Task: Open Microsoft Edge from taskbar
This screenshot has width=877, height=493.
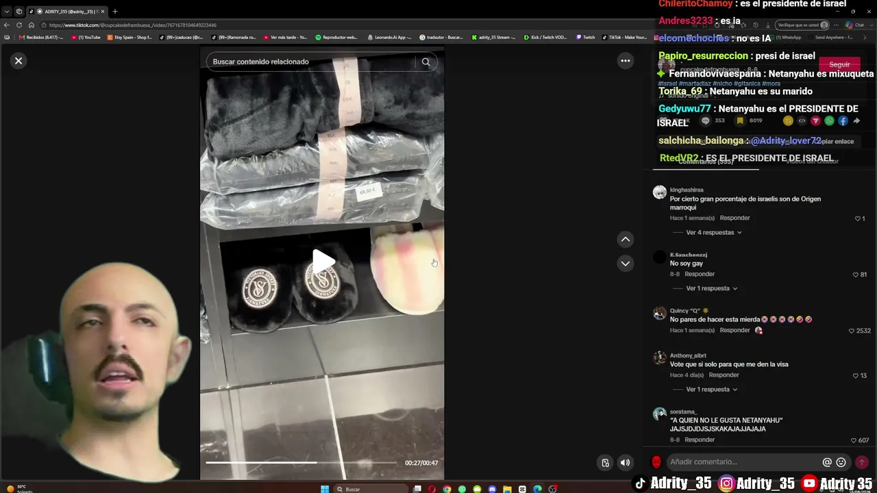Action: pos(537,489)
